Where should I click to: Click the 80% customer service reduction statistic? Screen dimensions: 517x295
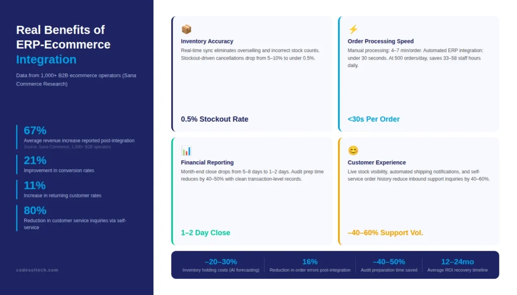[x=35, y=211]
